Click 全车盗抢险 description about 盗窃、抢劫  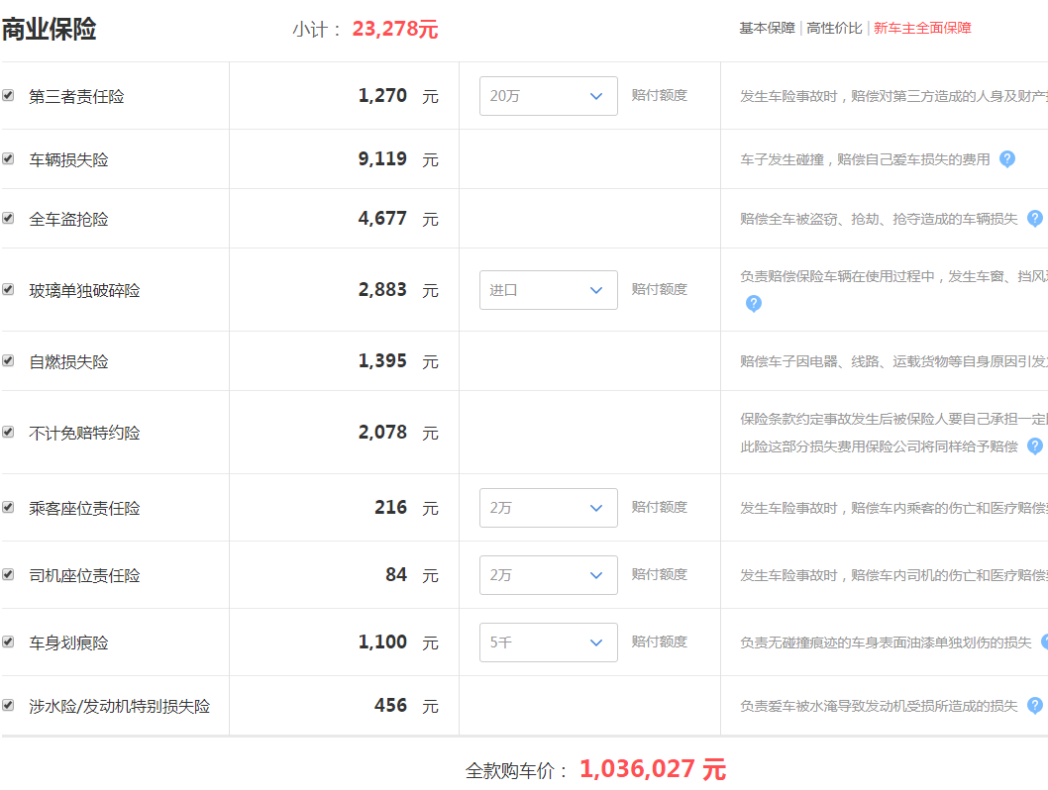pos(879,219)
